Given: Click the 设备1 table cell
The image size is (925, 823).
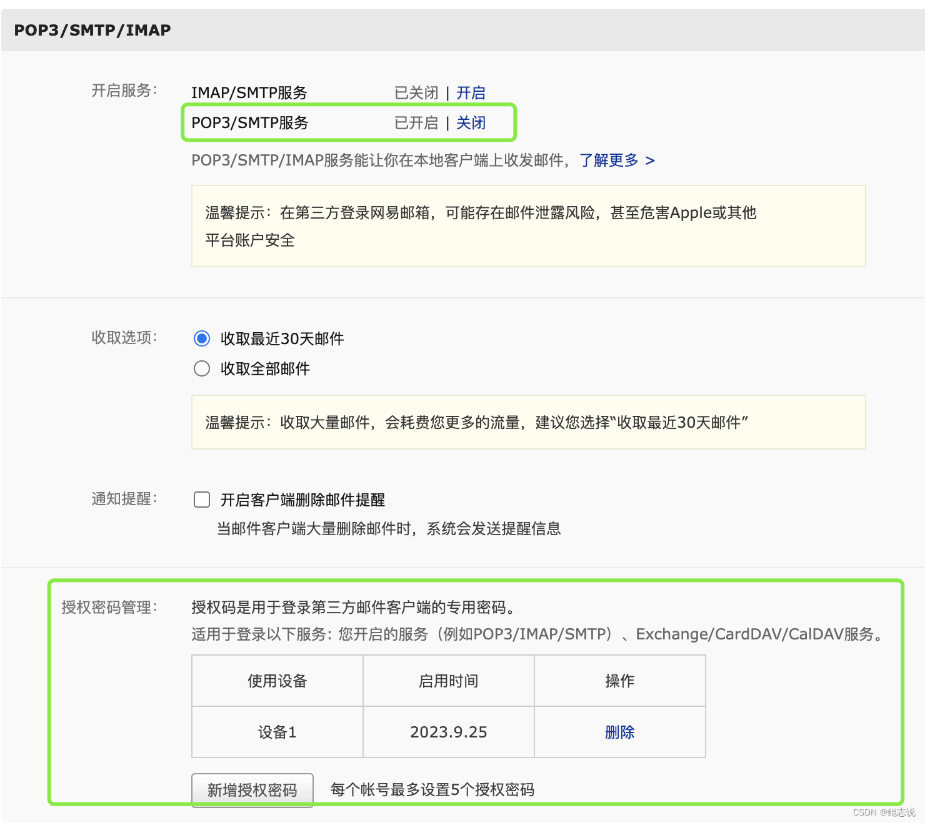Looking at the screenshot, I should pos(277,732).
